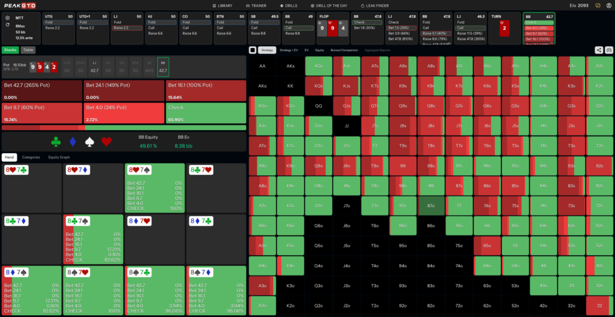This screenshot has height=317, width=615.
Task: Open the Drills menu
Action: [289, 5]
